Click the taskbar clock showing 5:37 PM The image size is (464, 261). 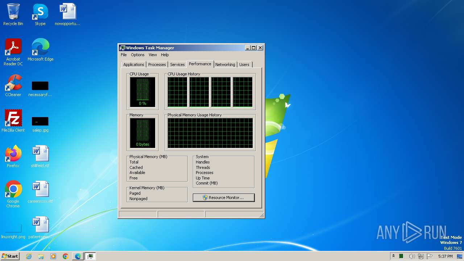[x=445, y=256]
